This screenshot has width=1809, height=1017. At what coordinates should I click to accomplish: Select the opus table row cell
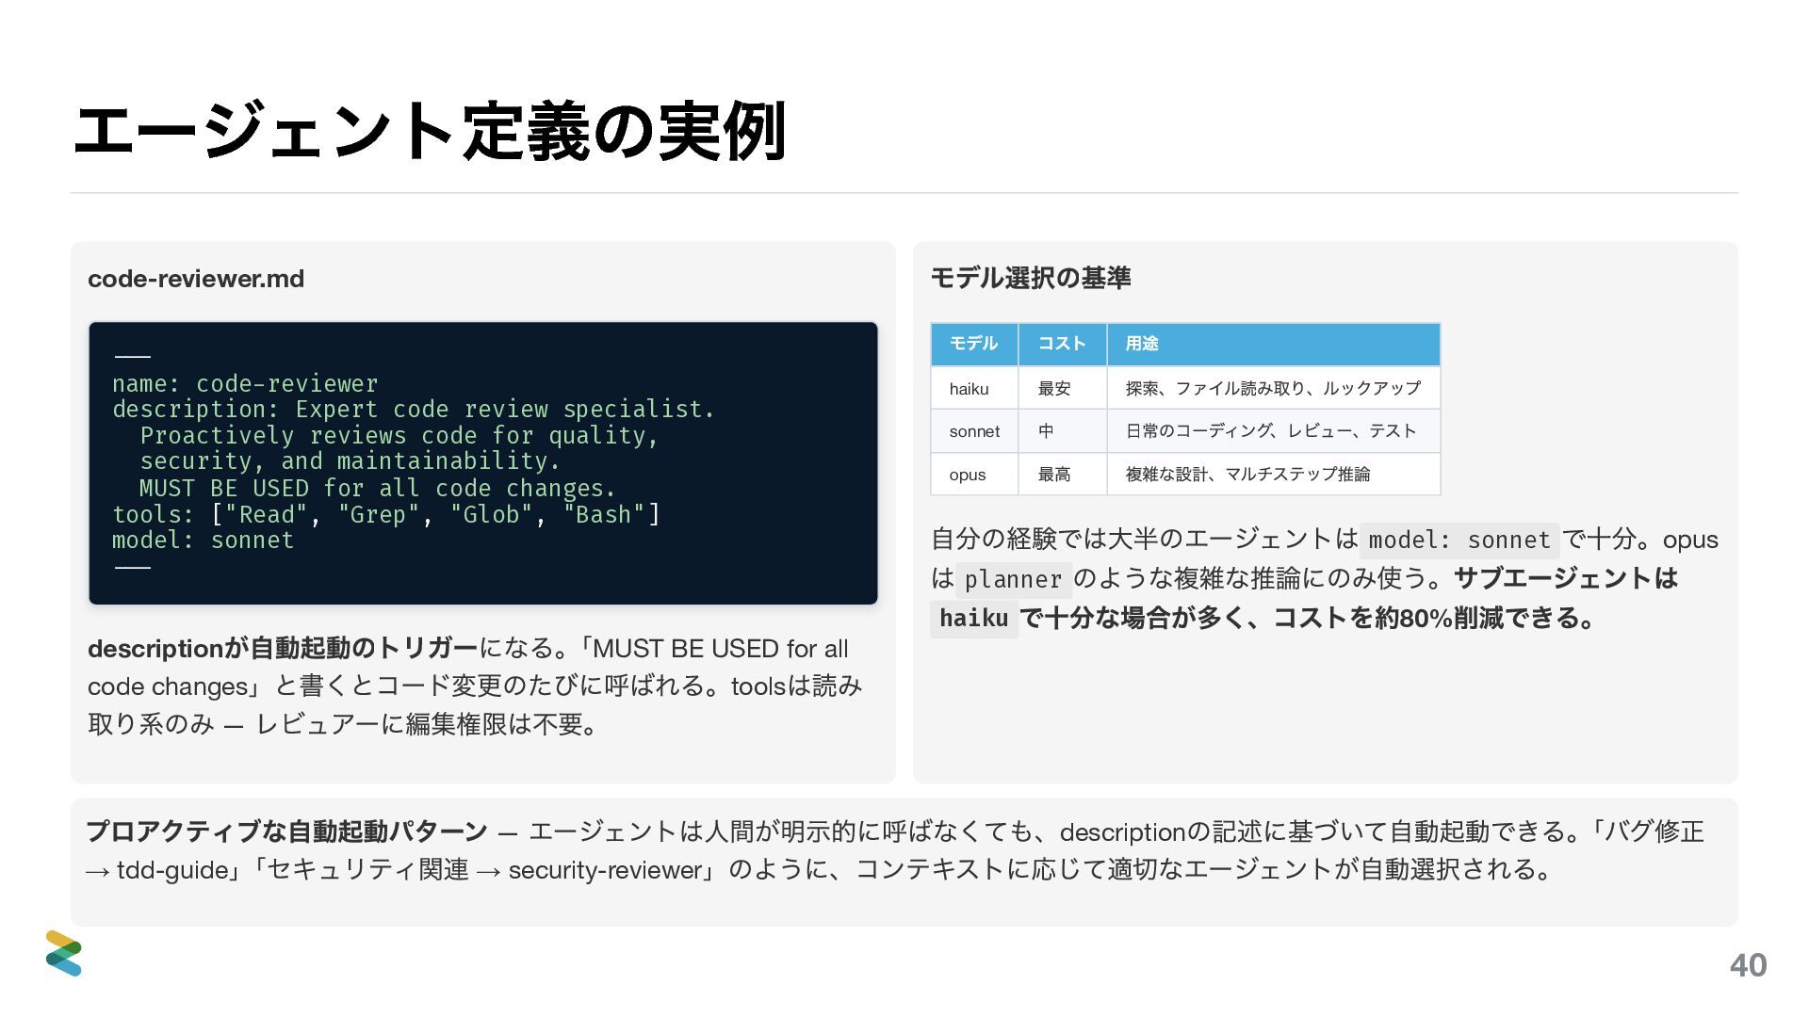click(x=968, y=475)
